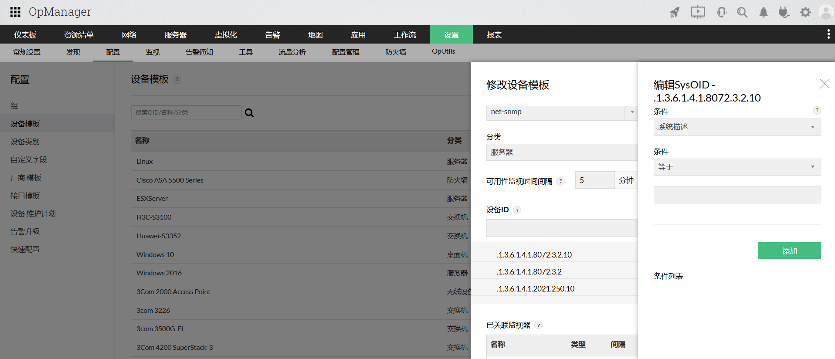Switch to the 网络 tab
Image resolution: width=835 pixels, height=359 pixels.
129,35
